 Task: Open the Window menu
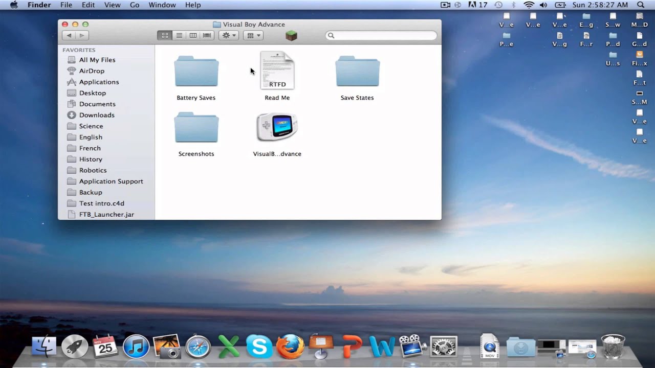tap(162, 5)
